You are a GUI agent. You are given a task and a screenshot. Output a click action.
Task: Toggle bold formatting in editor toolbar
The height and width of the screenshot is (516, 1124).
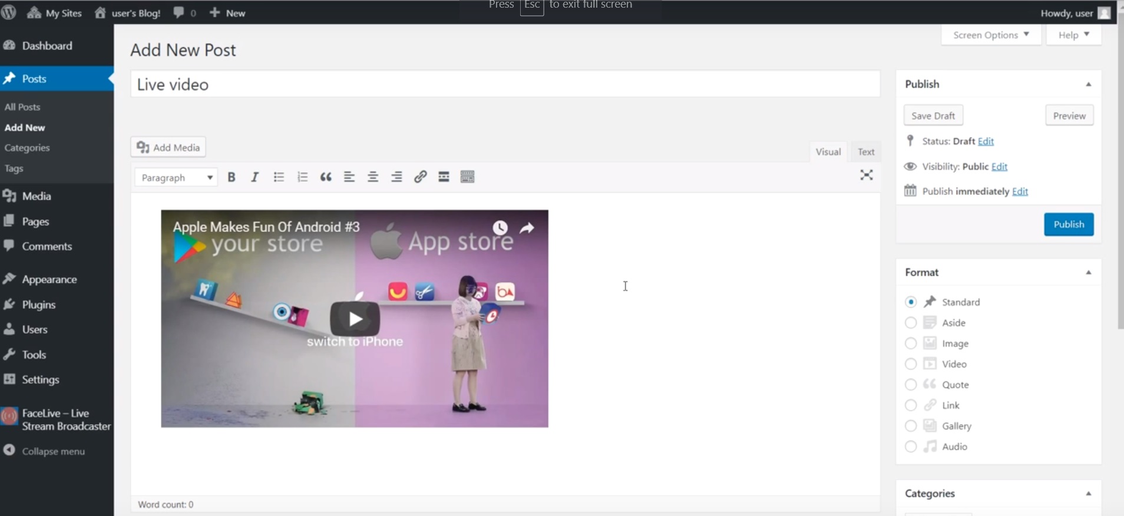click(232, 177)
